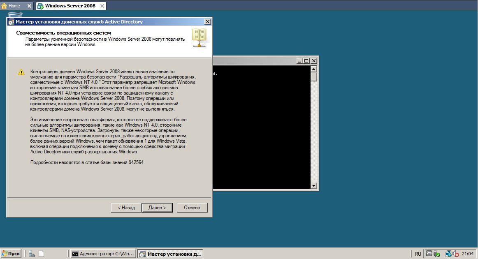Image resolution: width=478 pixels, height=259 pixels.
Task: Click the command prompt scrollbar down arrow
Action: click(x=314, y=185)
